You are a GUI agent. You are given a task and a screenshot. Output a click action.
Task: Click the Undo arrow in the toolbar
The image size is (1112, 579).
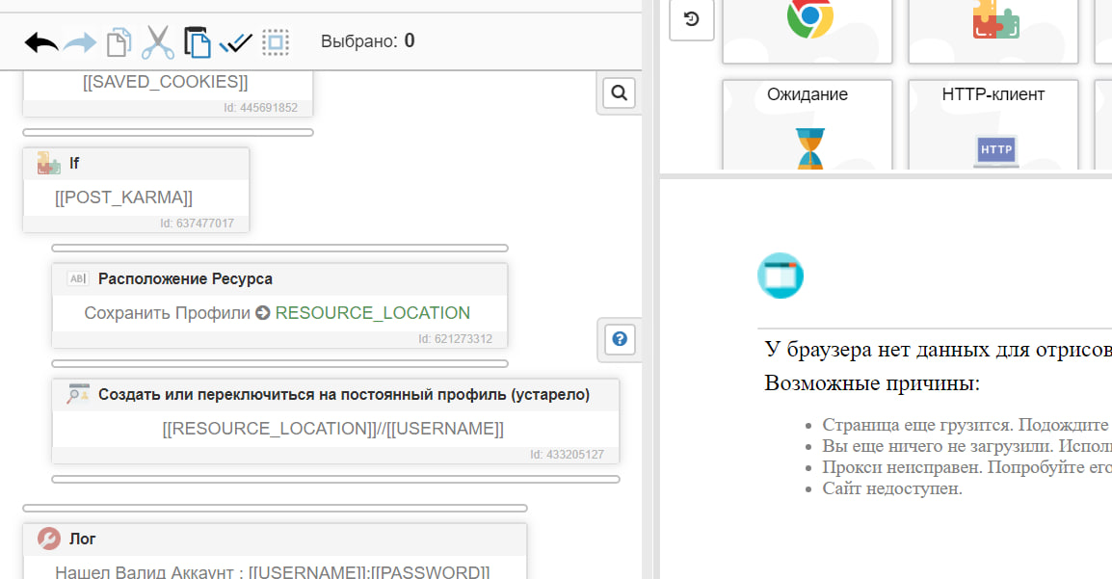coord(41,42)
